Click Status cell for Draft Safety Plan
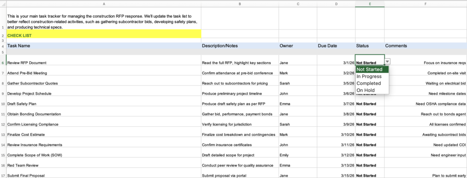Screen dimensions: 467x178 pyautogui.click(x=369, y=101)
